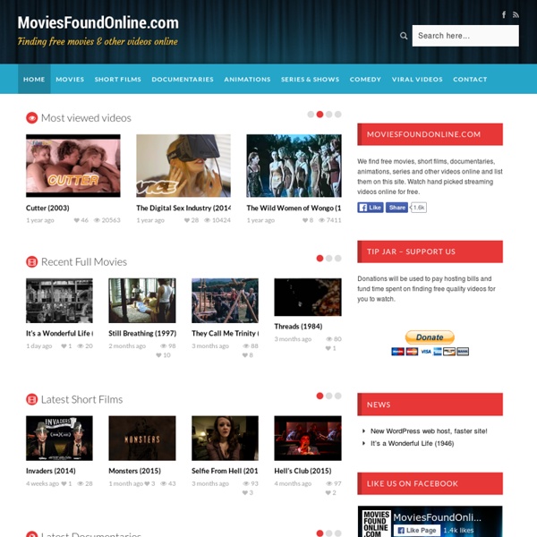The width and height of the screenshot is (537, 537).
Task: Click views eye icon under Cutter (2003)
Action: click(x=97, y=220)
